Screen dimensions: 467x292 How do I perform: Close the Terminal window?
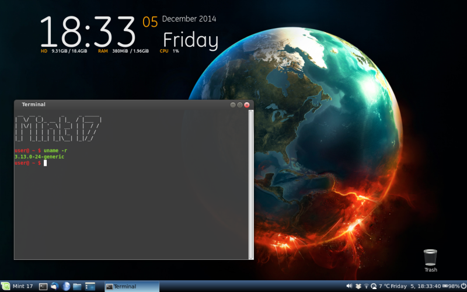click(247, 105)
